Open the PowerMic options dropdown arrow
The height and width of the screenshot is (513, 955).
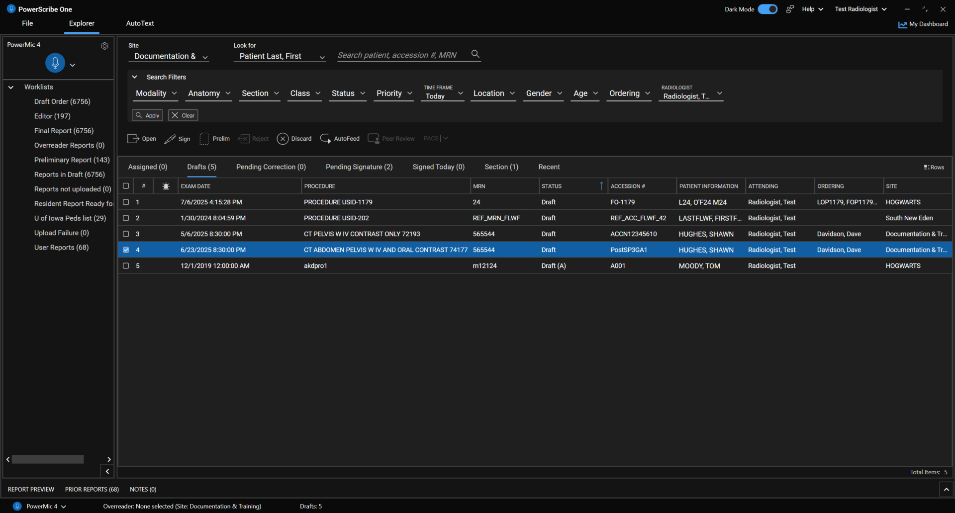(73, 65)
